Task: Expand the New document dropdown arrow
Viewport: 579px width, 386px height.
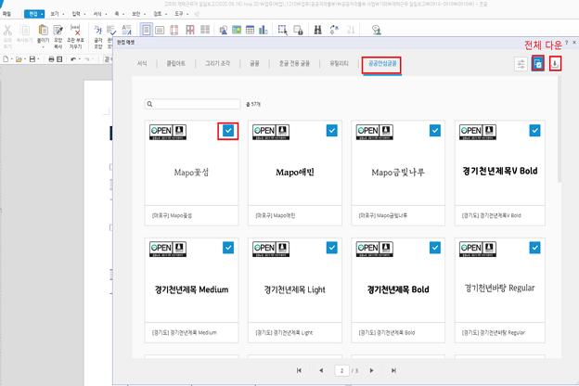Action: tap(11, 59)
